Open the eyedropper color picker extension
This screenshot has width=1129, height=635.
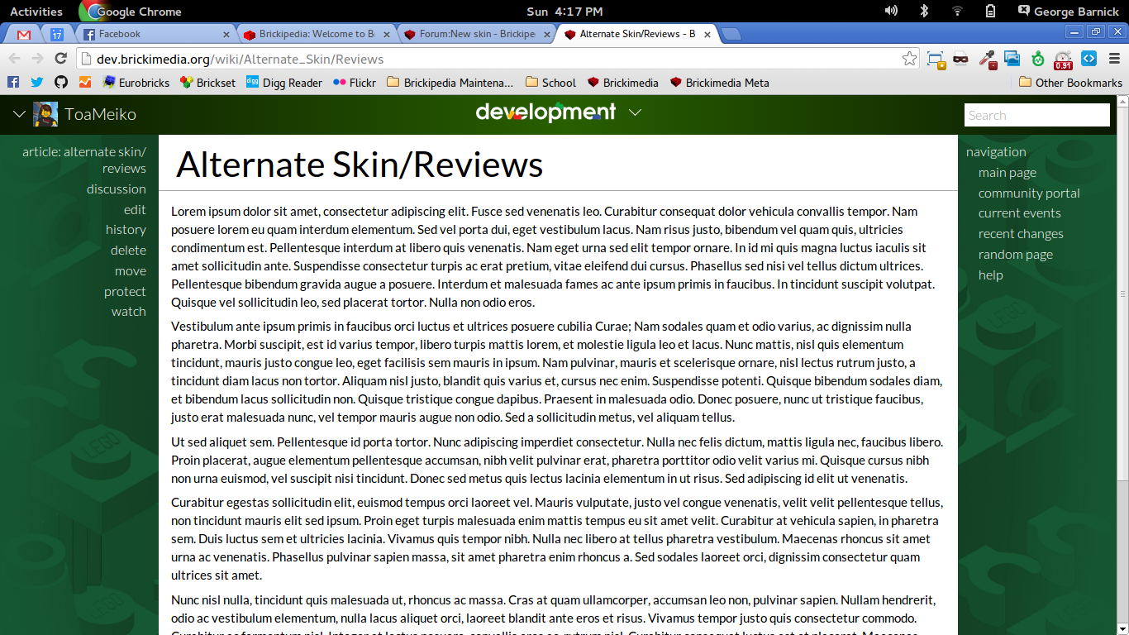(986, 59)
